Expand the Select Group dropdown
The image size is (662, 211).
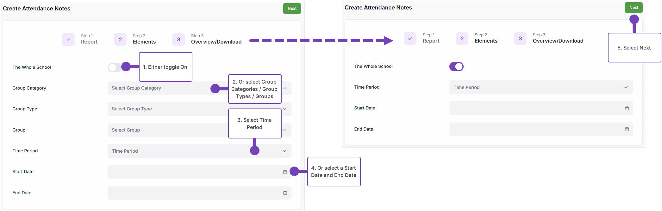click(x=168, y=130)
